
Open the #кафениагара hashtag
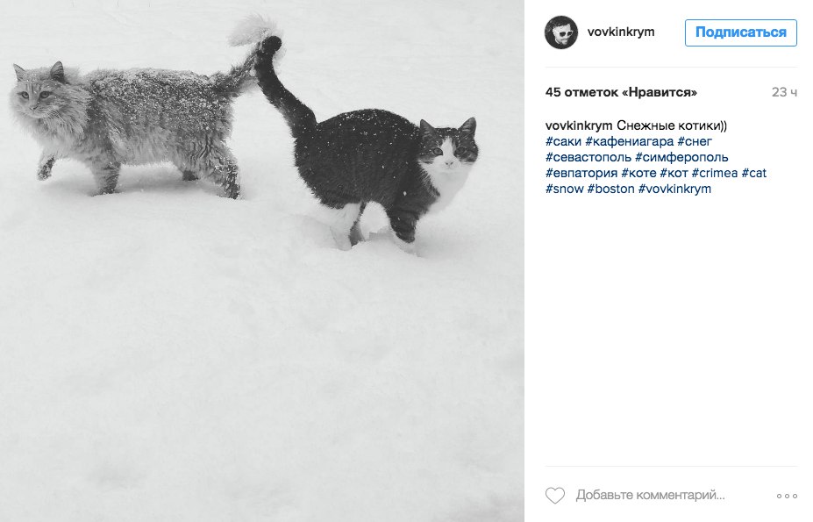[x=630, y=141]
